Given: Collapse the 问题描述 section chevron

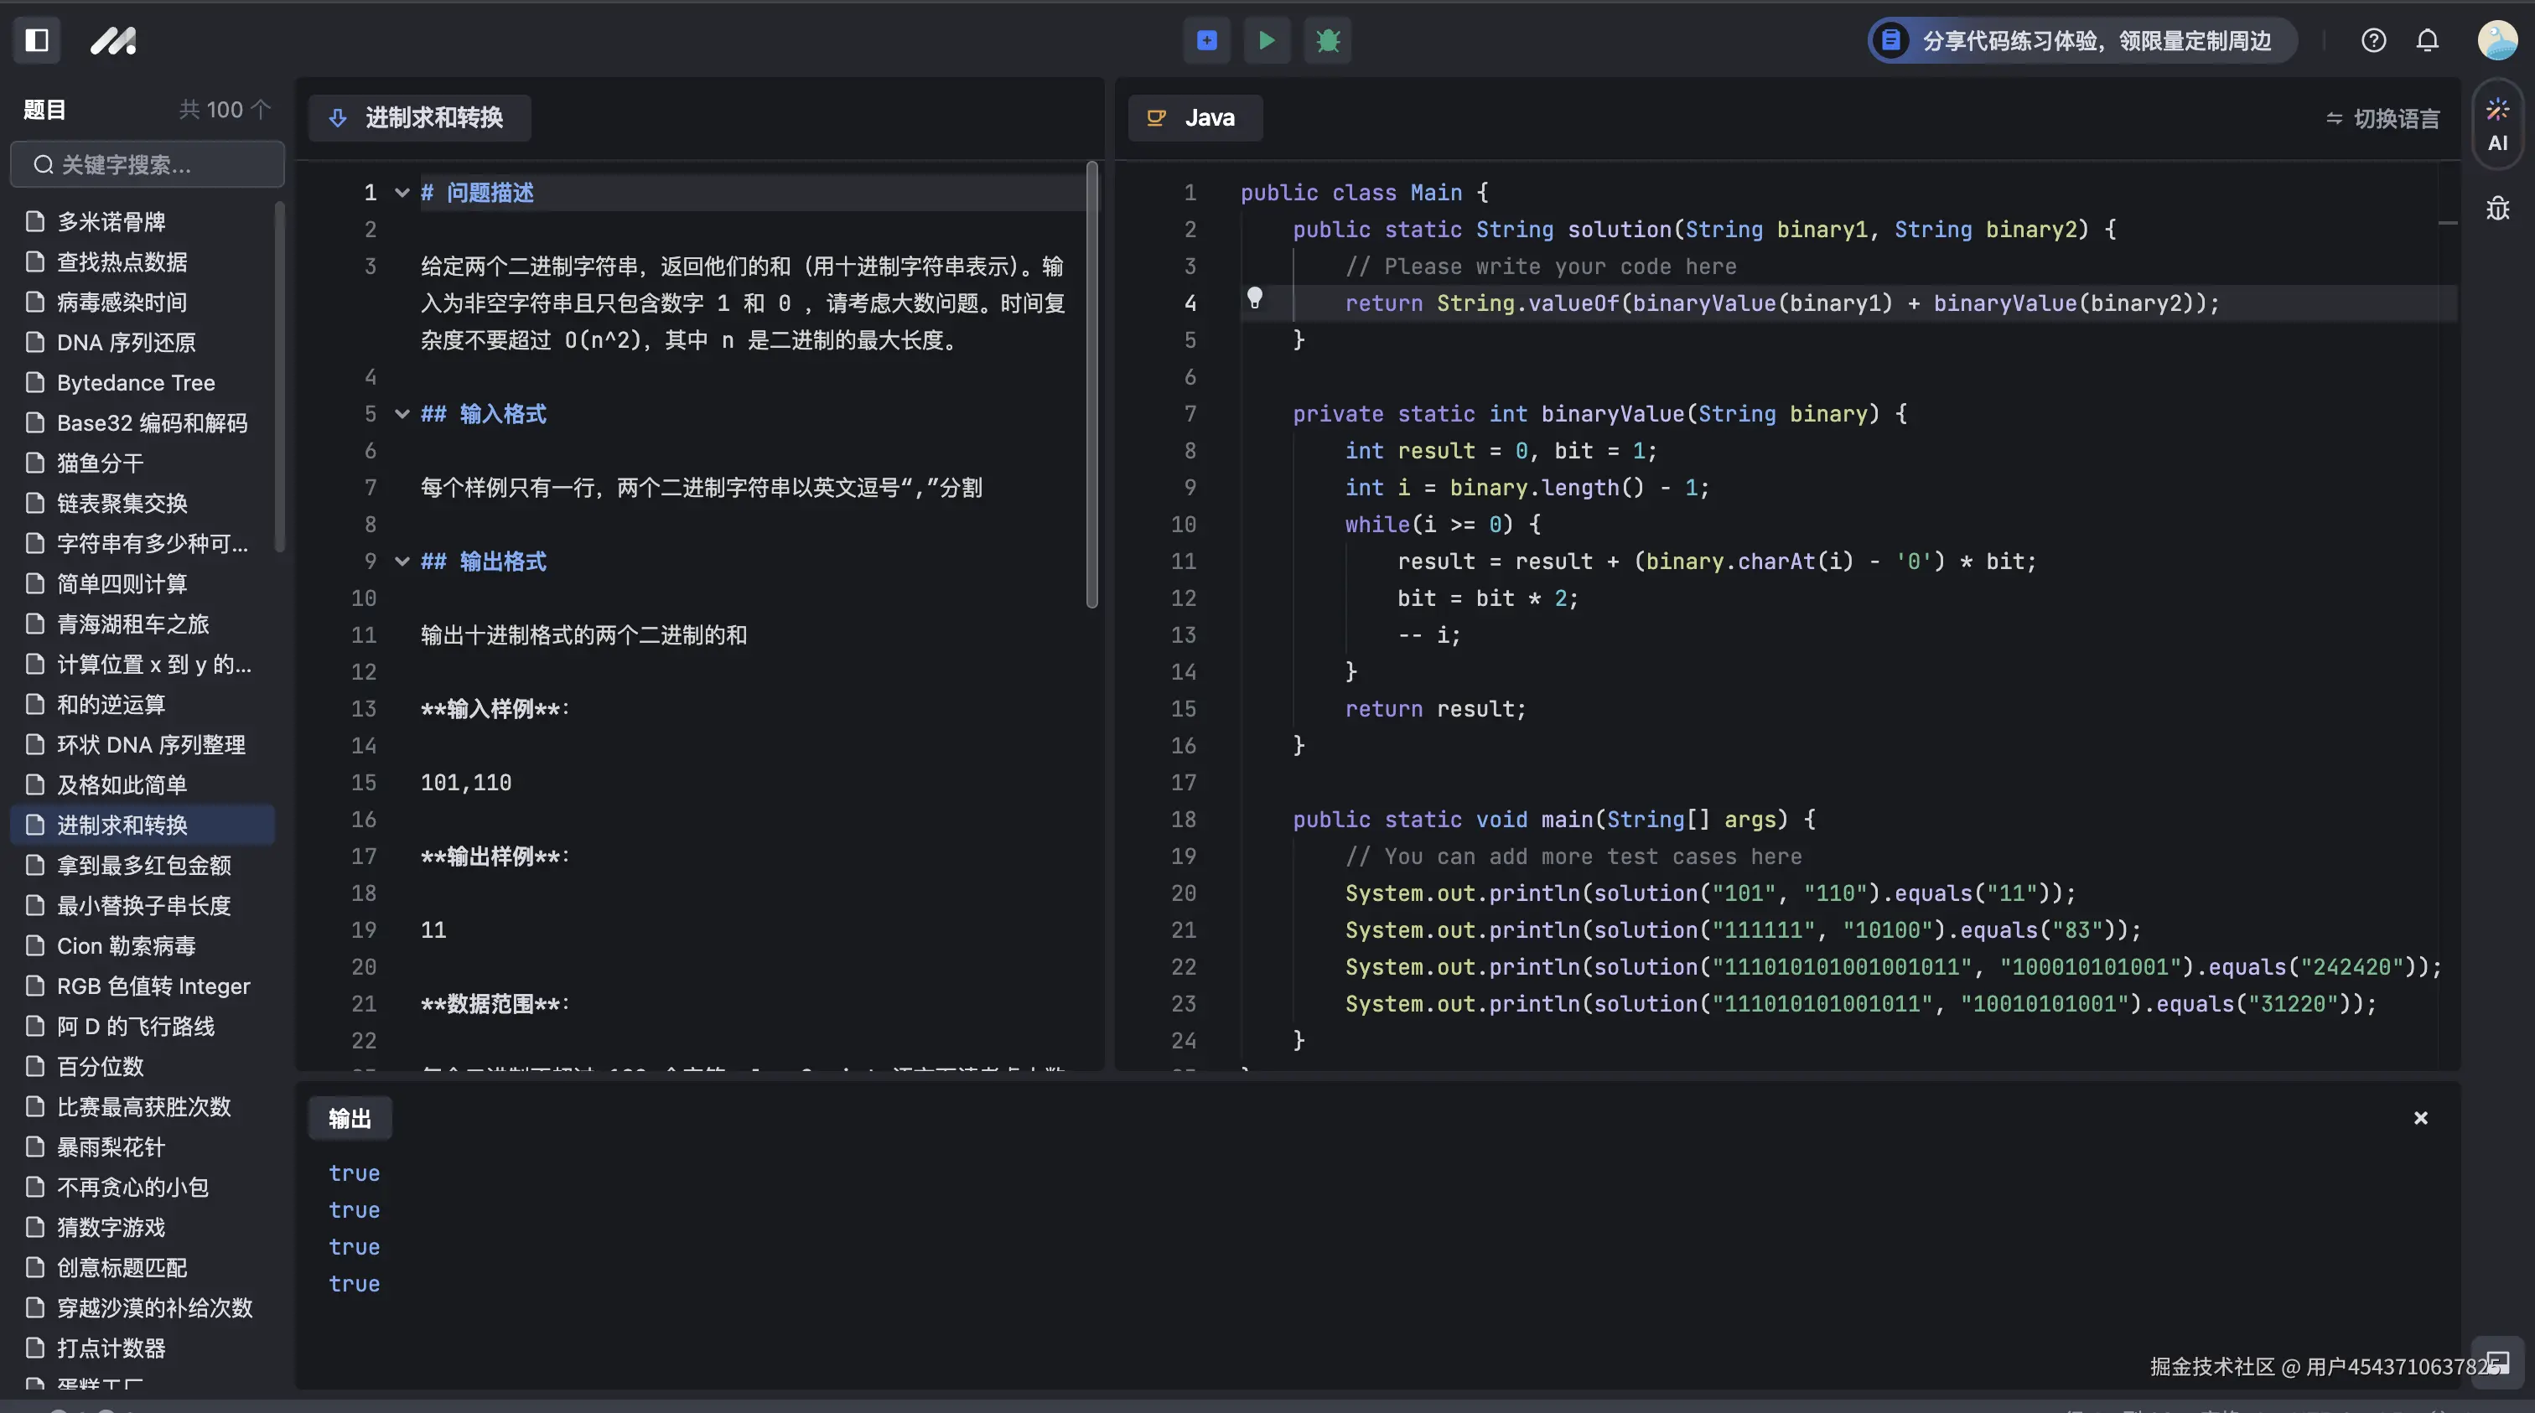Looking at the screenshot, I should click(x=401, y=193).
